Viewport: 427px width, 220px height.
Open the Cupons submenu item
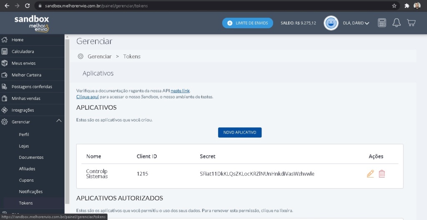point(26,180)
